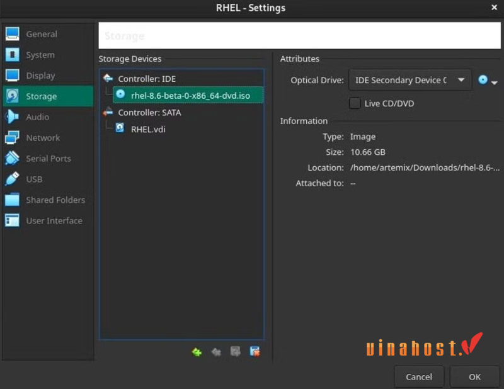
Task: Select rhel-8.6-beta-0-x86_64-dvd.iso entry
Action: click(188, 95)
